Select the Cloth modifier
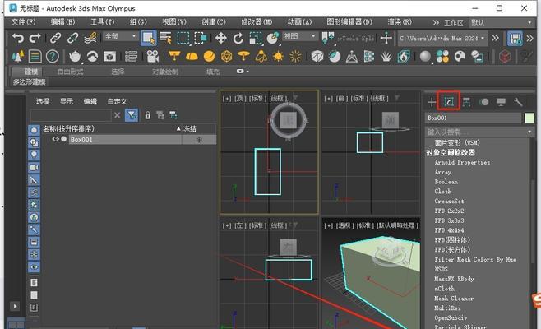This screenshot has height=329, width=541. click(442, 192)
